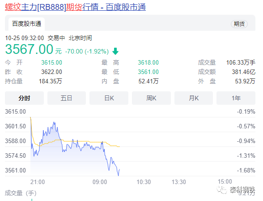
Task: Click the 3601.50 price axis label
Action: 15,126
